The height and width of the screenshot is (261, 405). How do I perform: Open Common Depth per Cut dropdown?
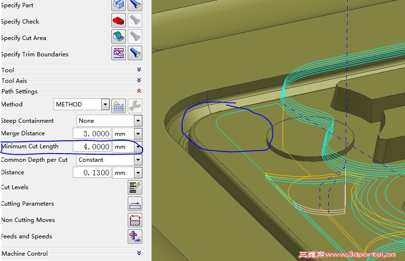point(138,160)
